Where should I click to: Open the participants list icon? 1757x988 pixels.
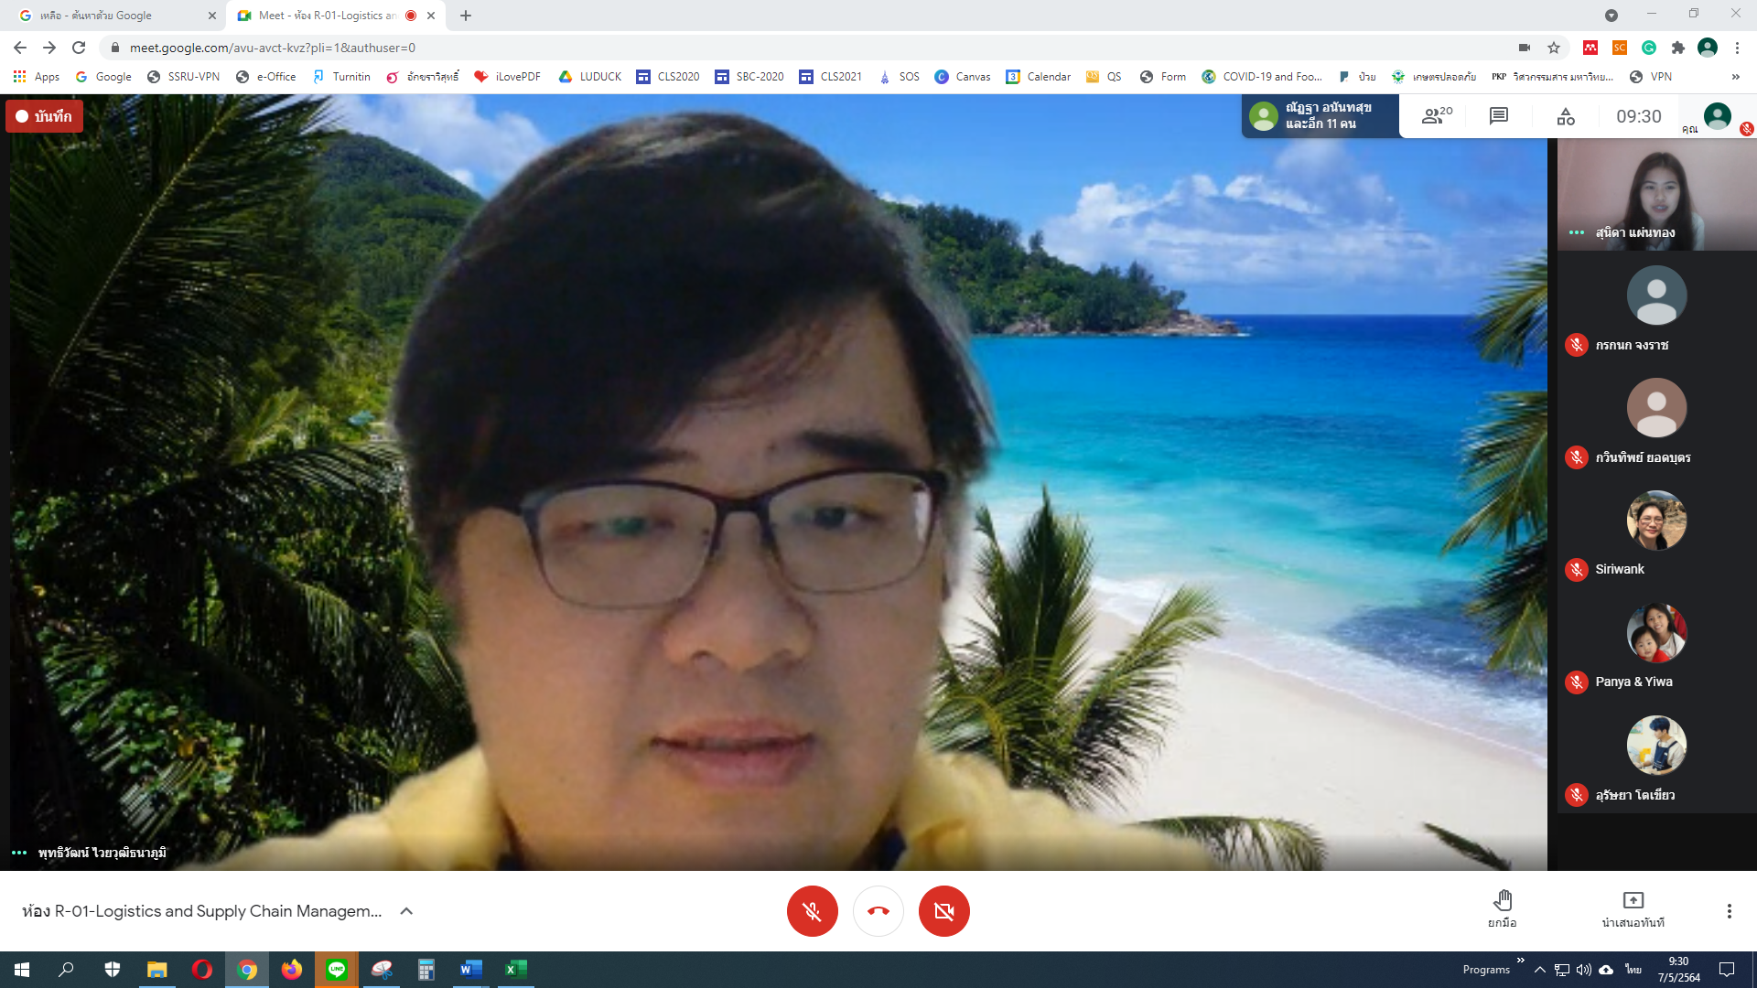pos(1435,116)
